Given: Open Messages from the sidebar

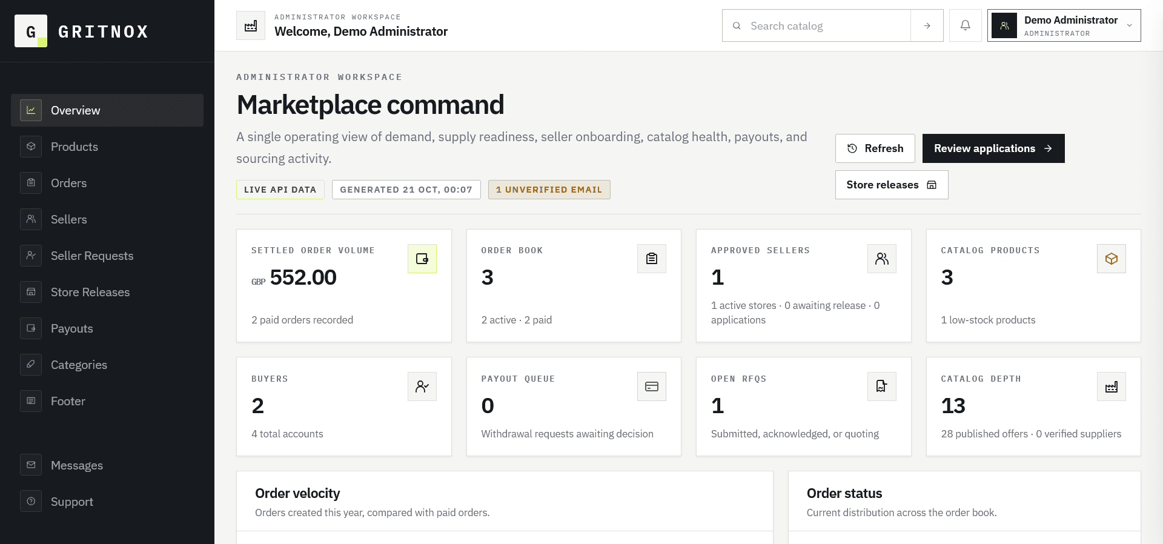Looking at the screenshot, I should (x=107, y=465).
